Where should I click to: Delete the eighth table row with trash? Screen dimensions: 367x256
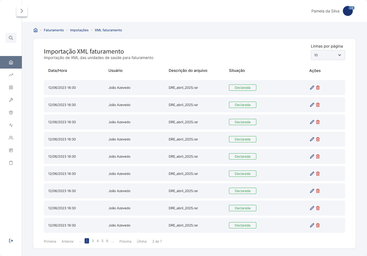[318, 208]
